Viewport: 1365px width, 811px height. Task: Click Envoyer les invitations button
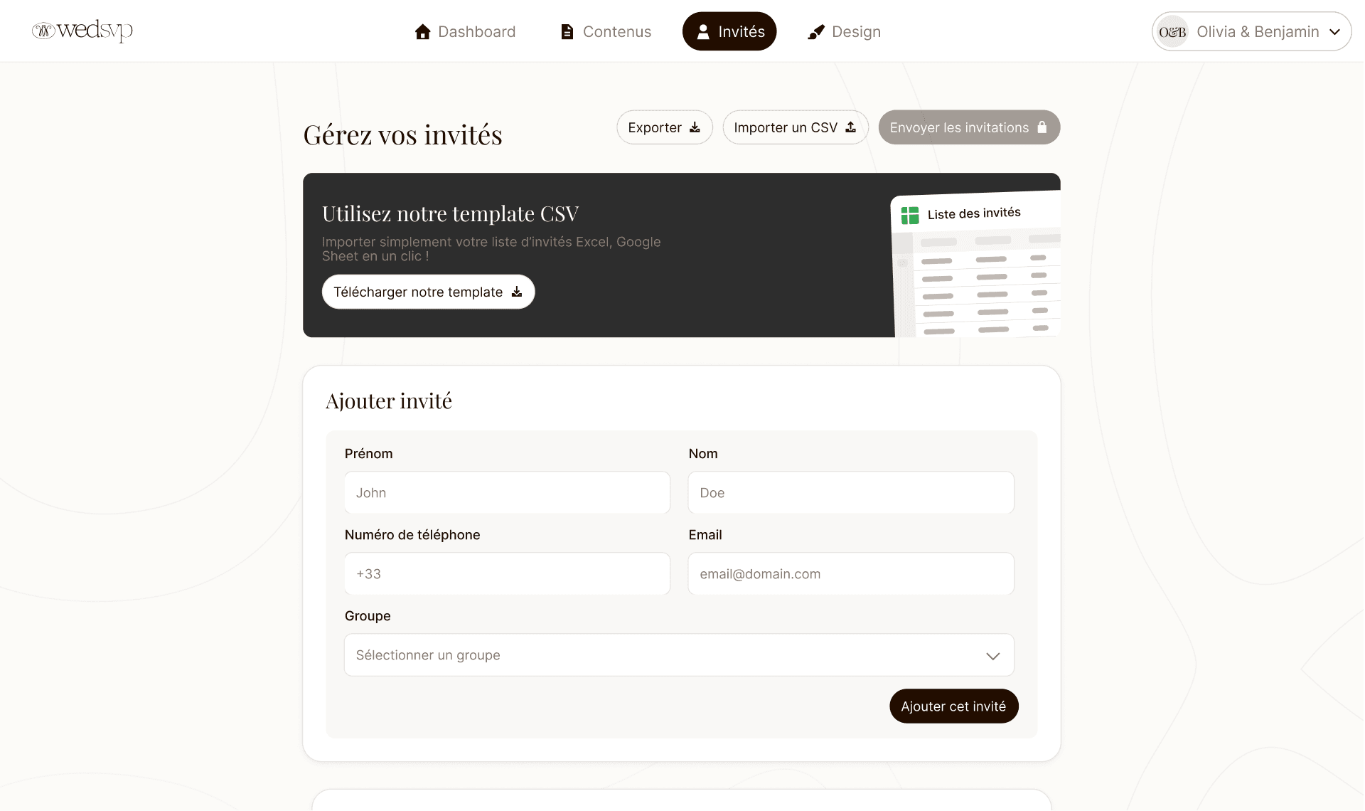coord(969,127)
